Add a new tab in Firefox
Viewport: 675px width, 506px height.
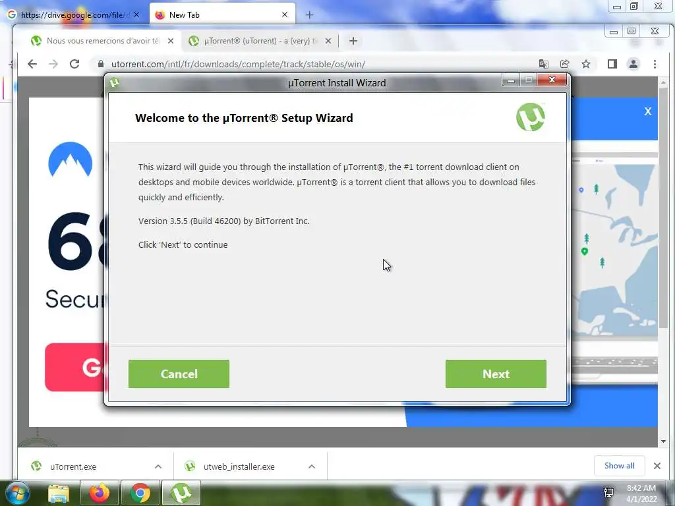tap(309, 15)
